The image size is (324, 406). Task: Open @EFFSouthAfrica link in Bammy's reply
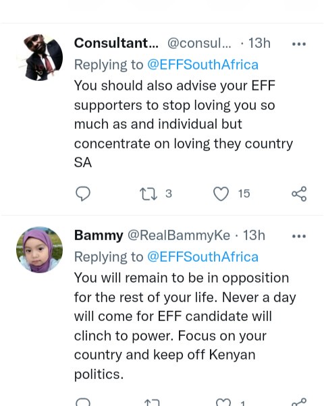click(x=202, y=257)
